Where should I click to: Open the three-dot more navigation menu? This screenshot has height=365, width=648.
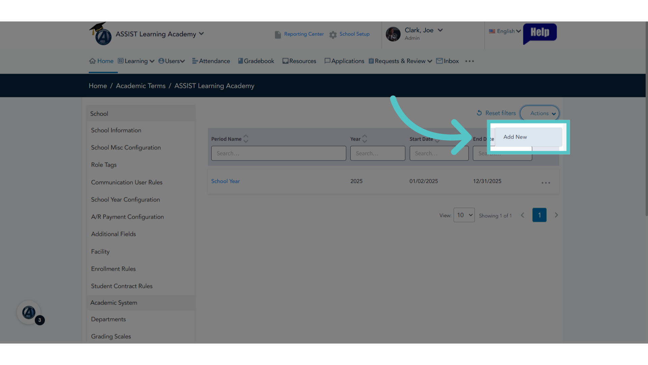pyautogui.click(x=469, y=61)
